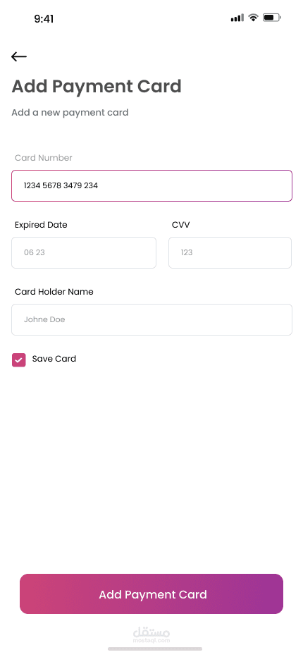Viewport: 303px width, 657px height.
Task: Tap the battery status icon
Action: click(271, 18)
